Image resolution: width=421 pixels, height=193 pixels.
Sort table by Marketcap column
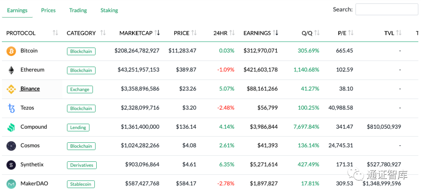pos(139,33)
